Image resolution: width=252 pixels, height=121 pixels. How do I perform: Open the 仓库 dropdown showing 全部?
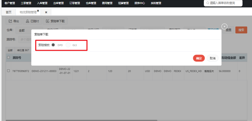tap(29, 30)
